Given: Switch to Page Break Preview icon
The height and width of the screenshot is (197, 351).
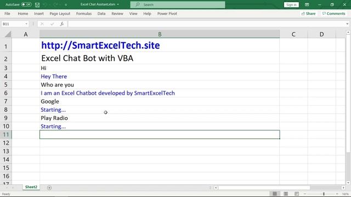Looking at the screenshot, I should tap(297, 194).
